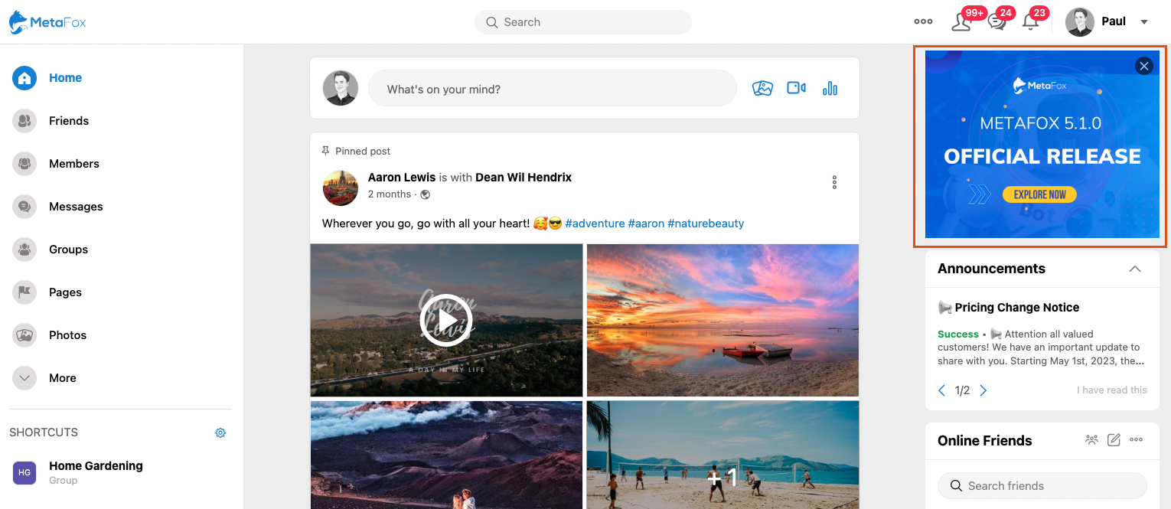Go to Friends in the sidebar
1171x509 pixels.
tap(69, 121)
